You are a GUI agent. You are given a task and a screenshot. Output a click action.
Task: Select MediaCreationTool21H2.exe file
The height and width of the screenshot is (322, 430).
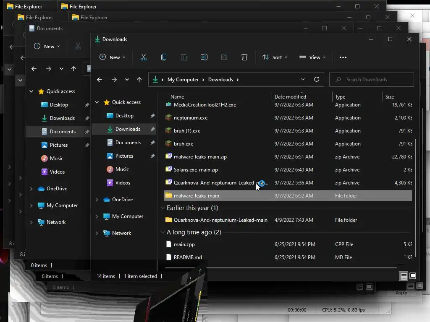coord(205,104)
